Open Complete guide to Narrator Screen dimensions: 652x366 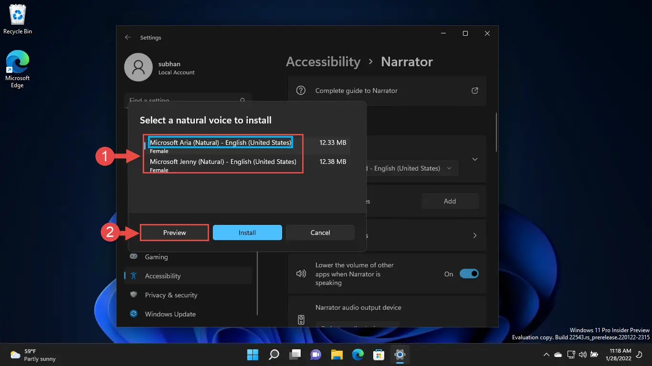pos(387,91)
